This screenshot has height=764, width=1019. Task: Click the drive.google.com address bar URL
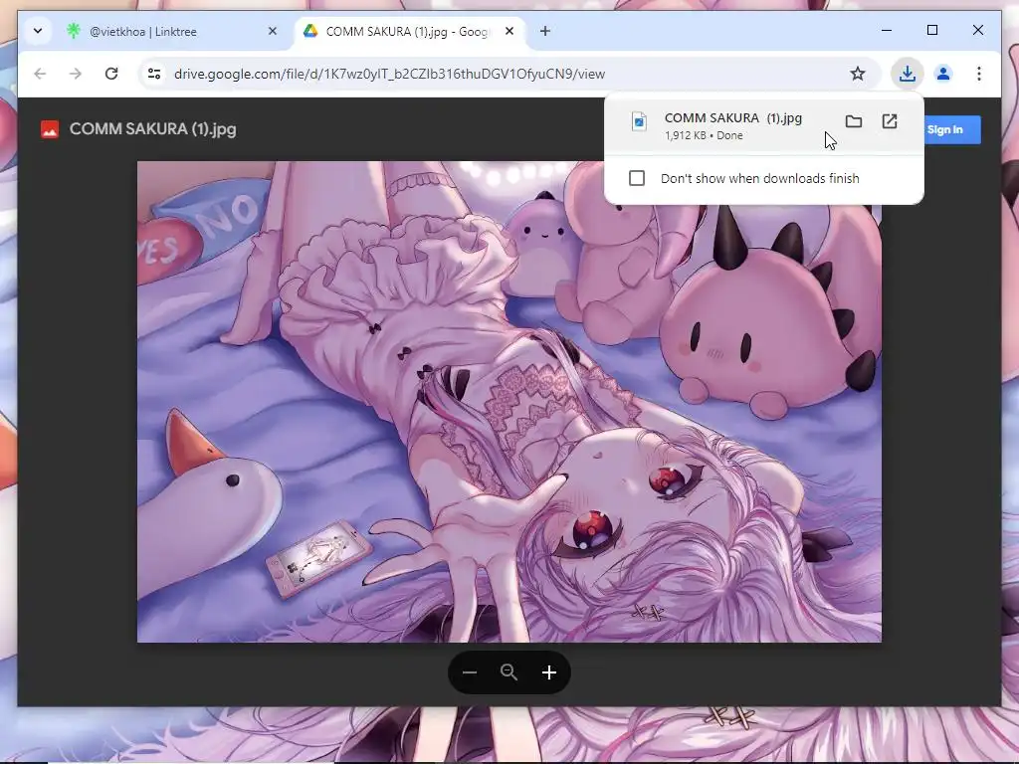pyautogui.click(x=389, y=74)
